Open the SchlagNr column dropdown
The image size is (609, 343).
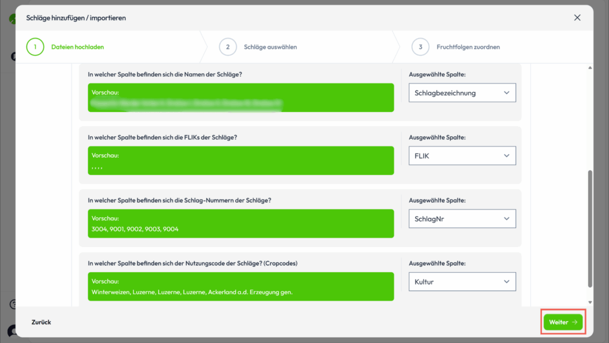462,219
